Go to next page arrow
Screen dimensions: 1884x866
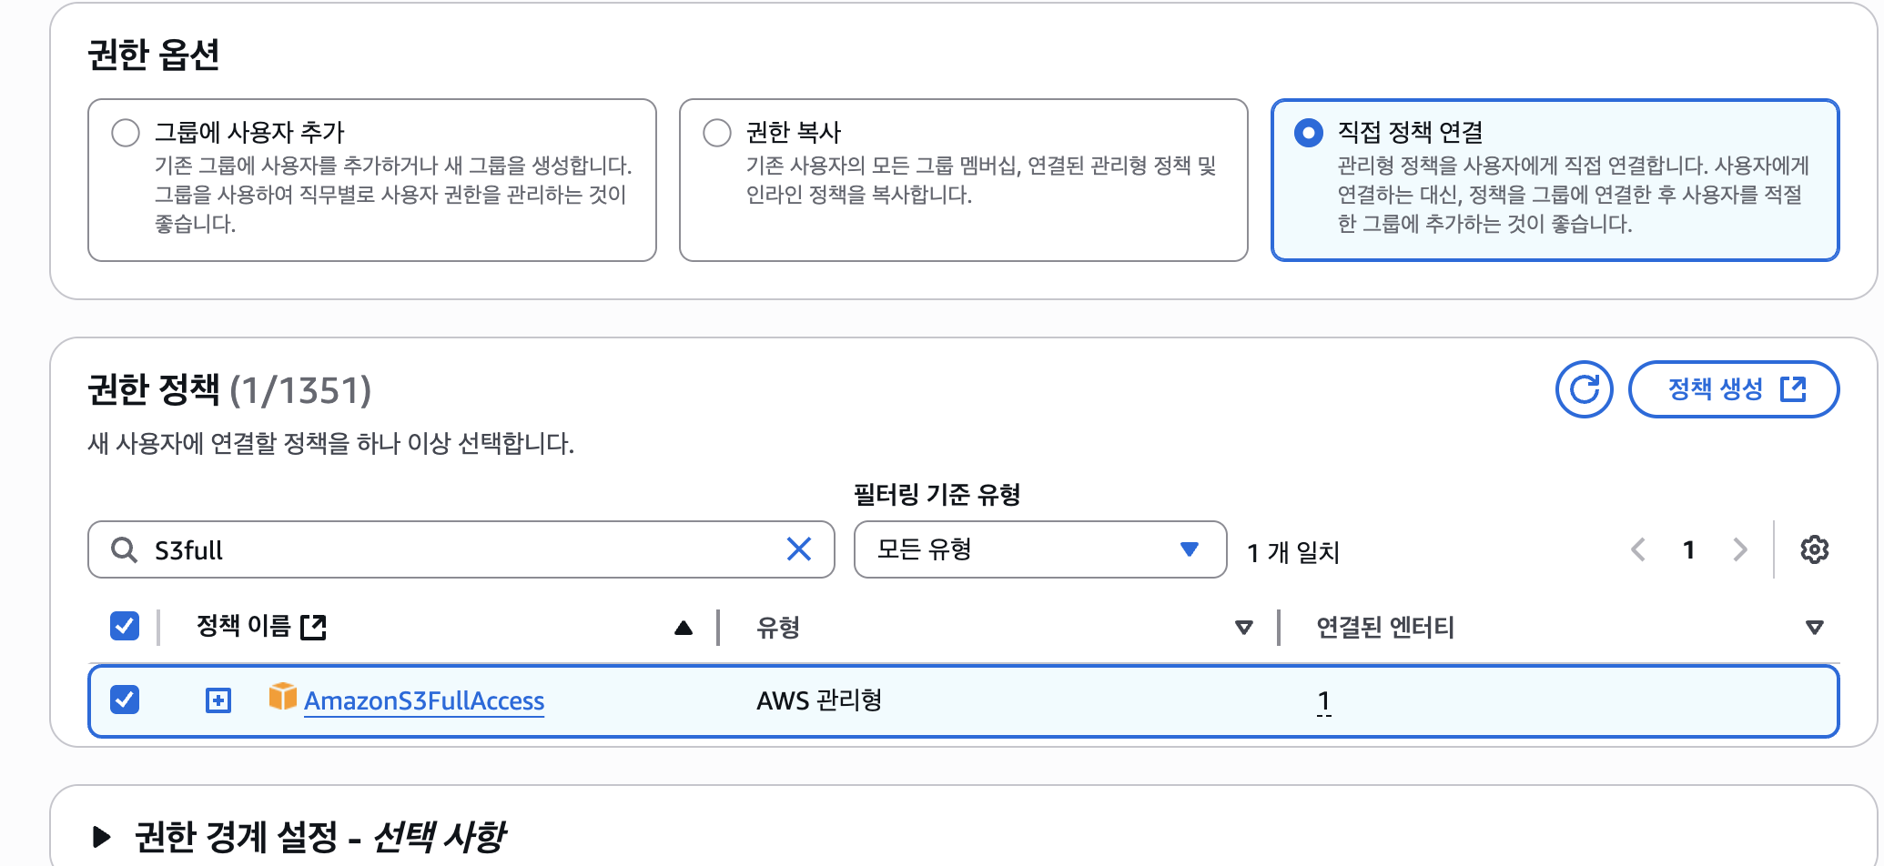(1740, 549)
